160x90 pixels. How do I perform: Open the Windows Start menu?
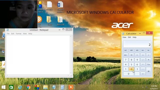click(3, 87)
